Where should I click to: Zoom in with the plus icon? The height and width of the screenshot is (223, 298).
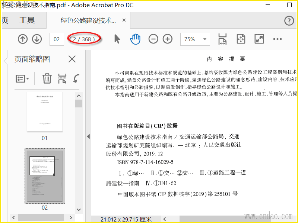pyautogui.click(x=168, y=39)
